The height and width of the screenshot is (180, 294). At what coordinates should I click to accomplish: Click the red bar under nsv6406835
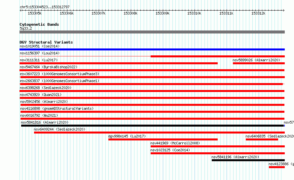coord(262,139)
